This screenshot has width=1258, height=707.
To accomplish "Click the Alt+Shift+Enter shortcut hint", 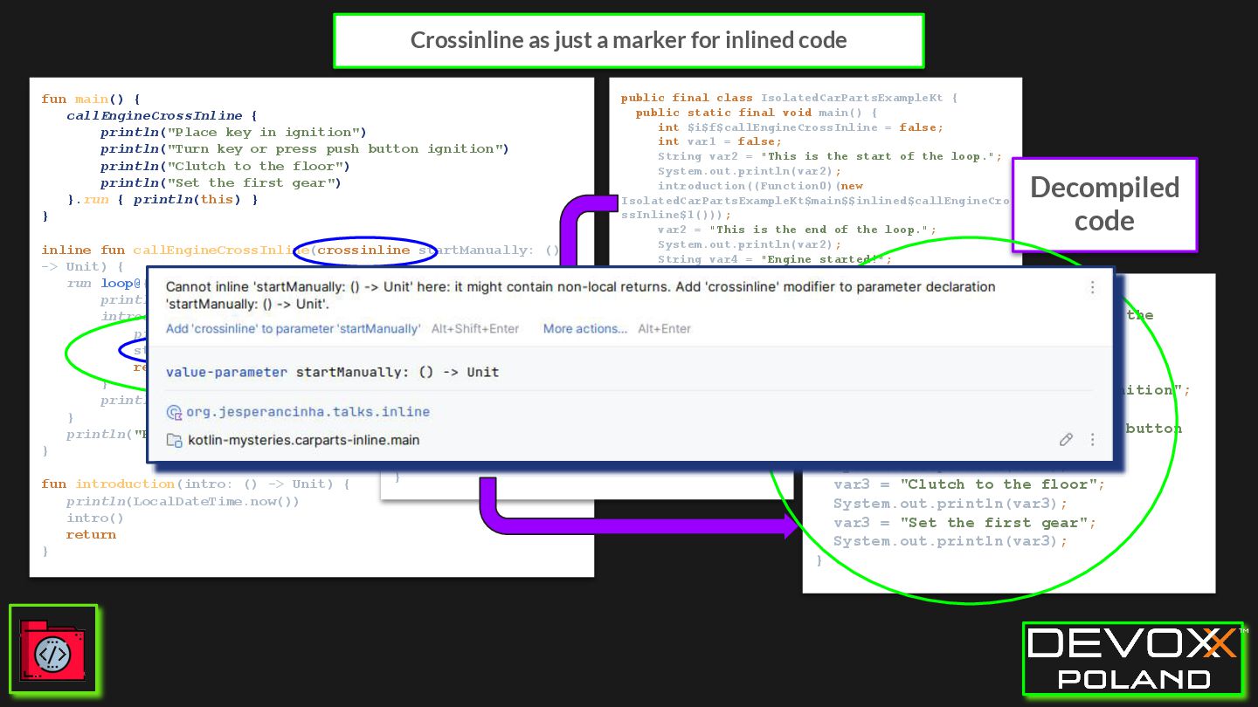I will 475,329.
